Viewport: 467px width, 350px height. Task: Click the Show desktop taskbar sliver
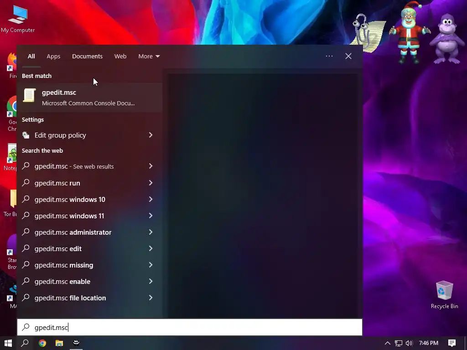(x=466, y=343)
